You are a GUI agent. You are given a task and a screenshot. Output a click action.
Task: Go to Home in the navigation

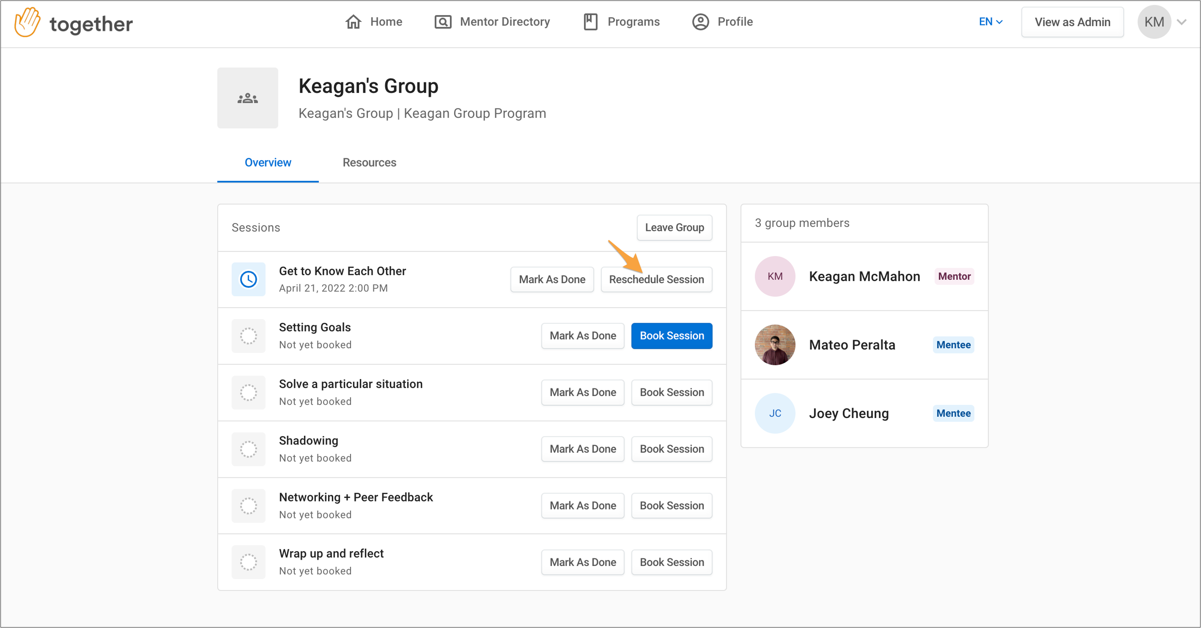(x=374, y=22)
